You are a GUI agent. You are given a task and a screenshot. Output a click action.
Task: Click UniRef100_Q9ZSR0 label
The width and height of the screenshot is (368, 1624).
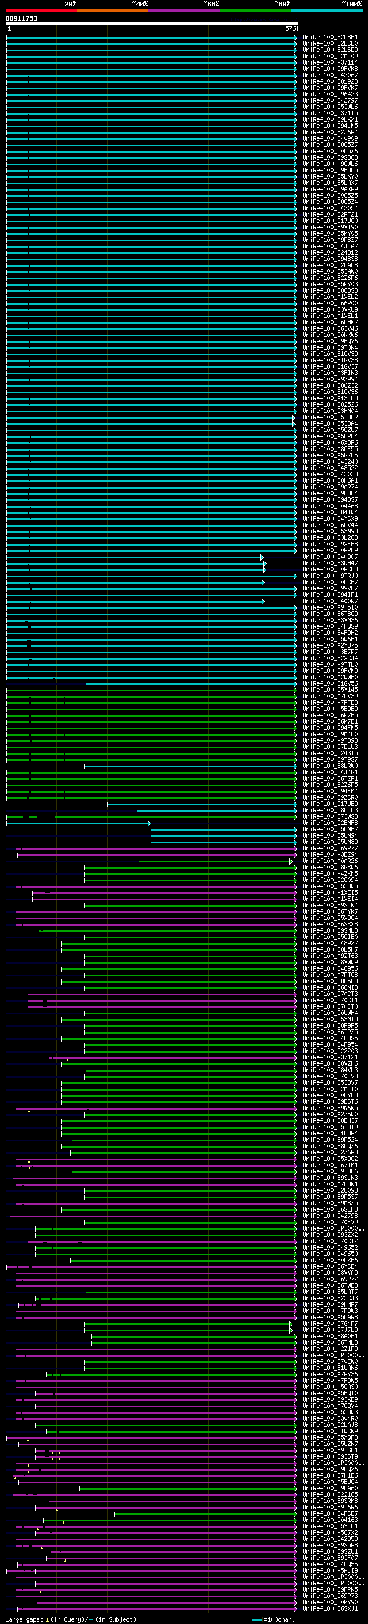(x=329, y=797)
